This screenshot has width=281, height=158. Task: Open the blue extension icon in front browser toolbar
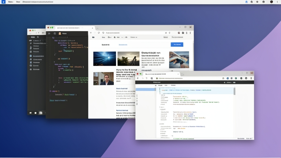click(228, 78)
